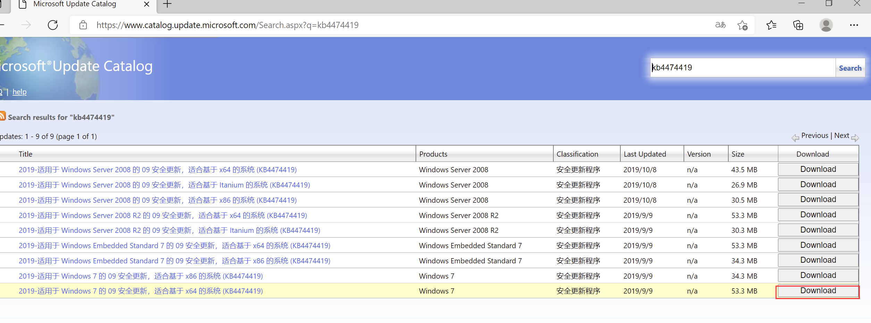Reload the page with the refresh icon
Viewport: 871px width, 323px height.
53,25
